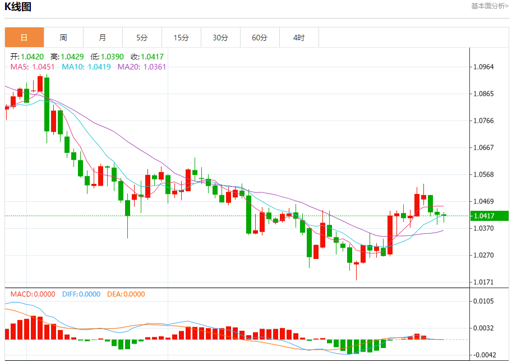Show the 30分 interval chart
The height and width of the screenshot is (361, 512).
pyautogui.click(x=220, y=38)
